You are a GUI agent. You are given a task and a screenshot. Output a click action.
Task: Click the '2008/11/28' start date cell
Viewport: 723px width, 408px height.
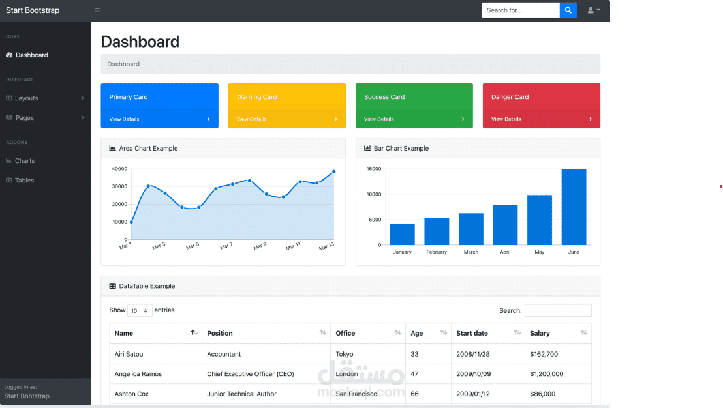pos(488,354)
